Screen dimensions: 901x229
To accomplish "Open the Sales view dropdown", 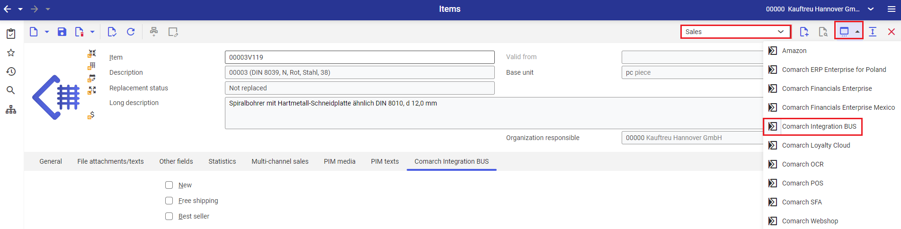I will pyautogui.click(x=735, y=32).
